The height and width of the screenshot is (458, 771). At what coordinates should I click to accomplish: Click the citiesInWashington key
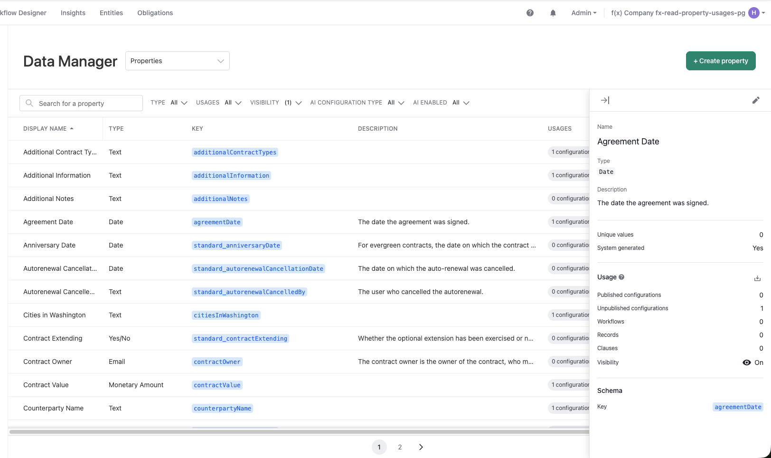coord(226,315)
